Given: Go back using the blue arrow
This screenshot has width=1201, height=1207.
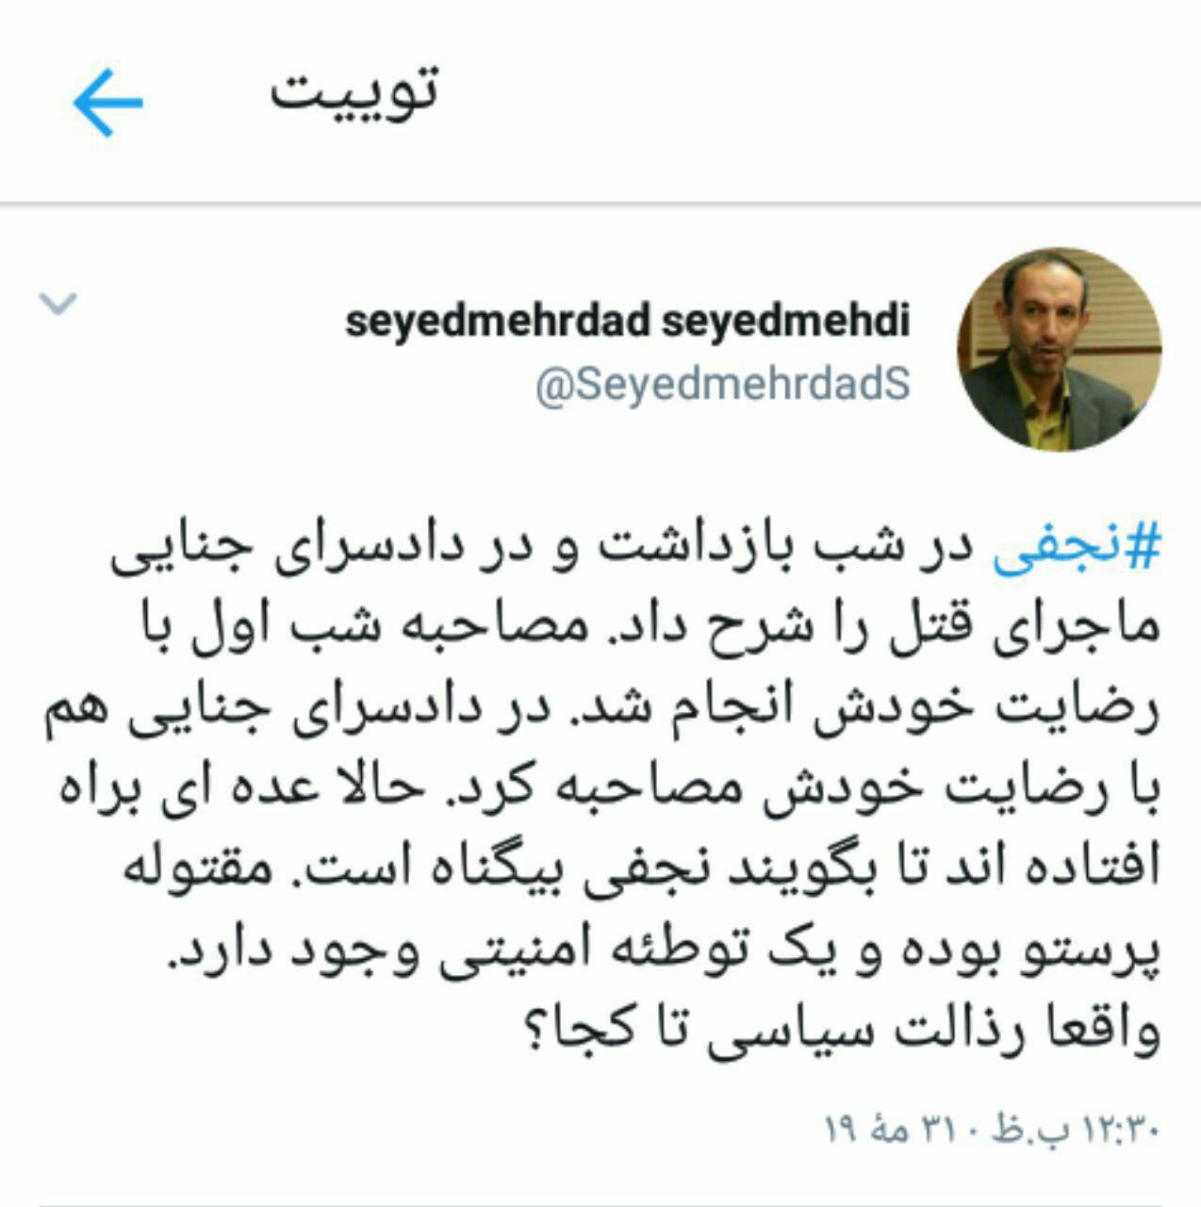Looking at the screenshot, I should (x=107, y=102).
